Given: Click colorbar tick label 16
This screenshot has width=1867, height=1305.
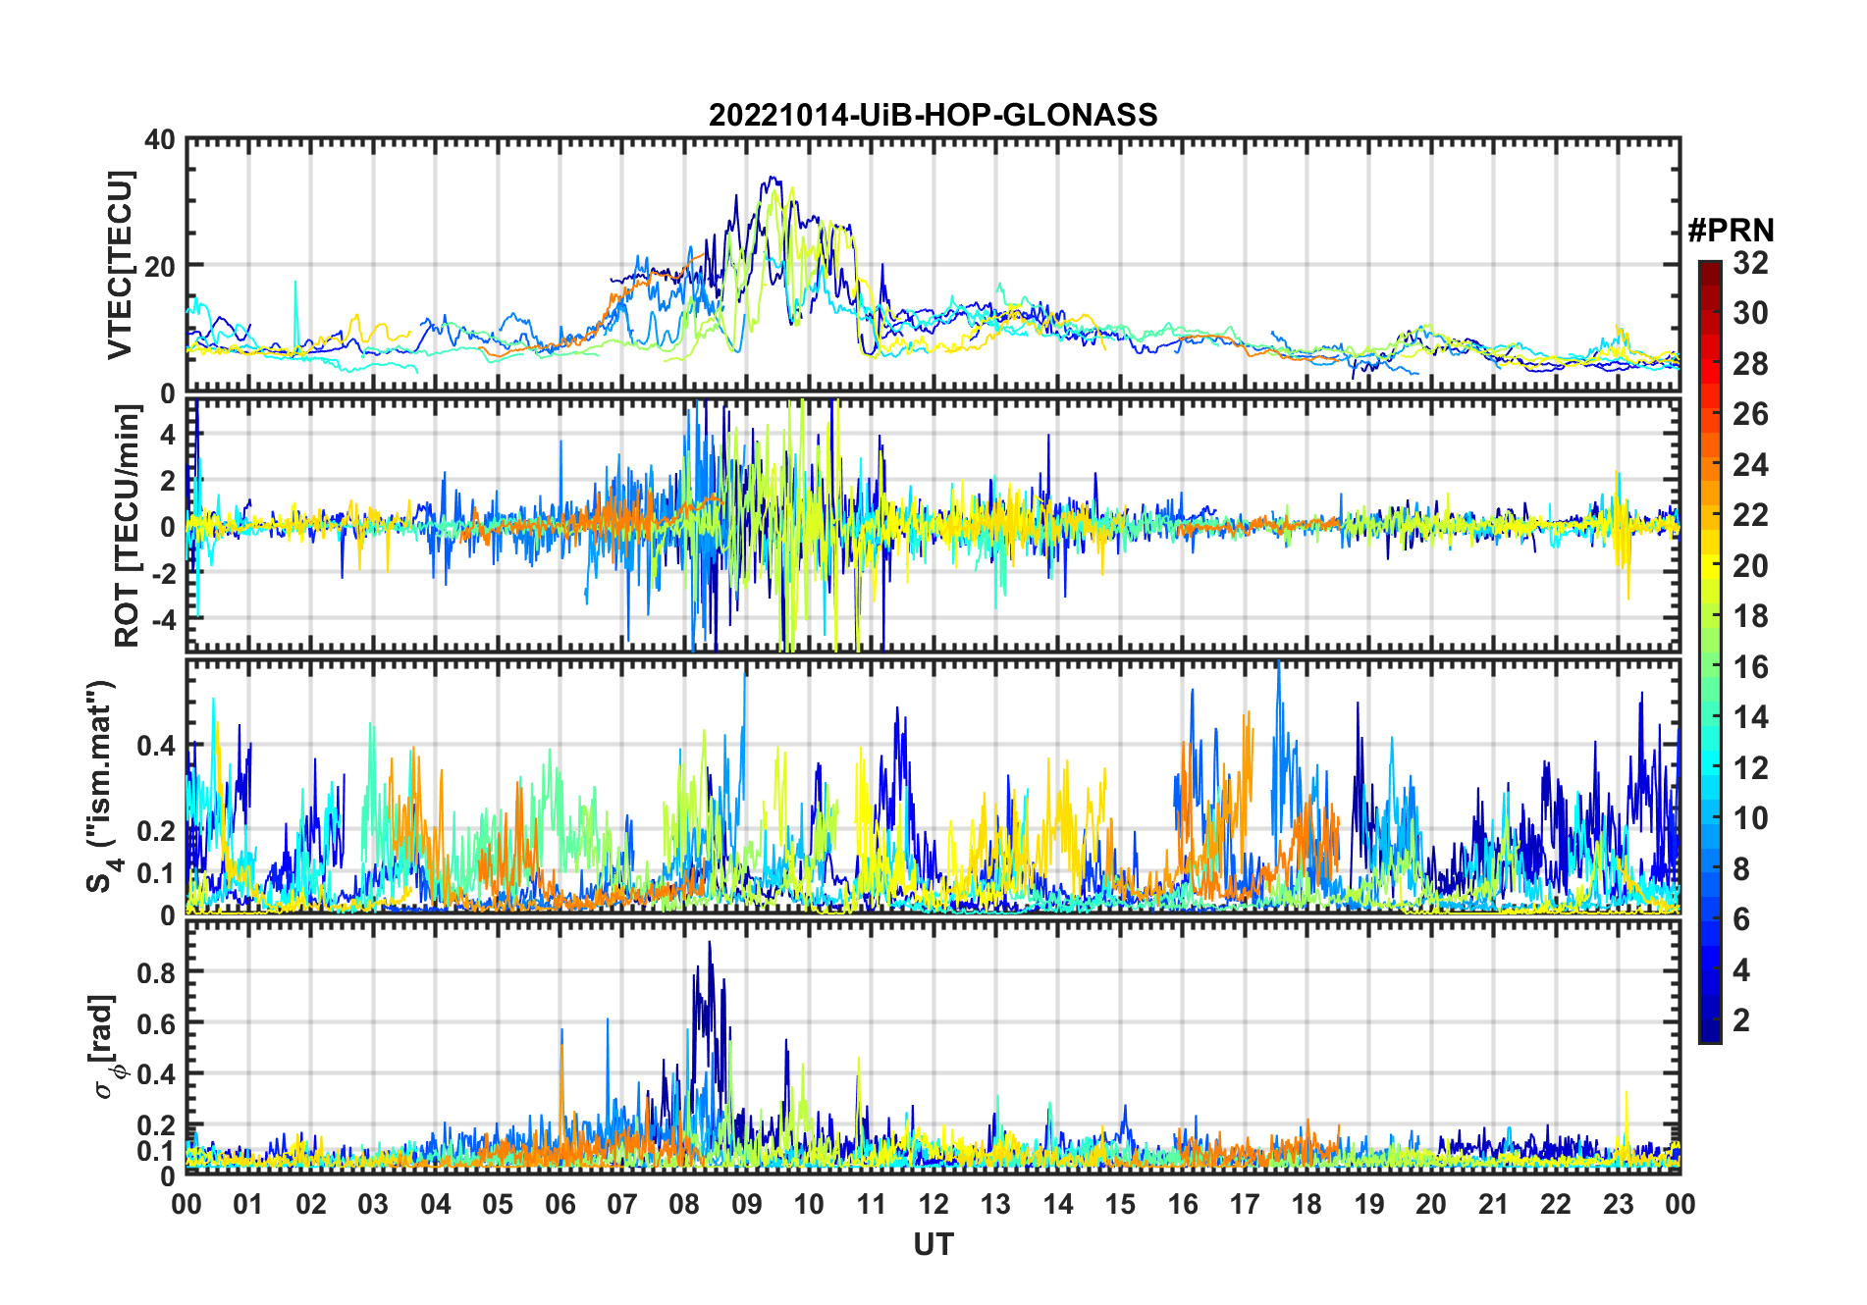Looking at the screenshot, I should point(1750,667).
